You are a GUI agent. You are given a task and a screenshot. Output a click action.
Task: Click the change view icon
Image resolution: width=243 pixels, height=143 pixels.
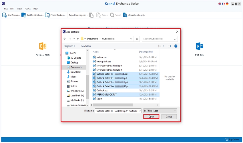point(160,46)
